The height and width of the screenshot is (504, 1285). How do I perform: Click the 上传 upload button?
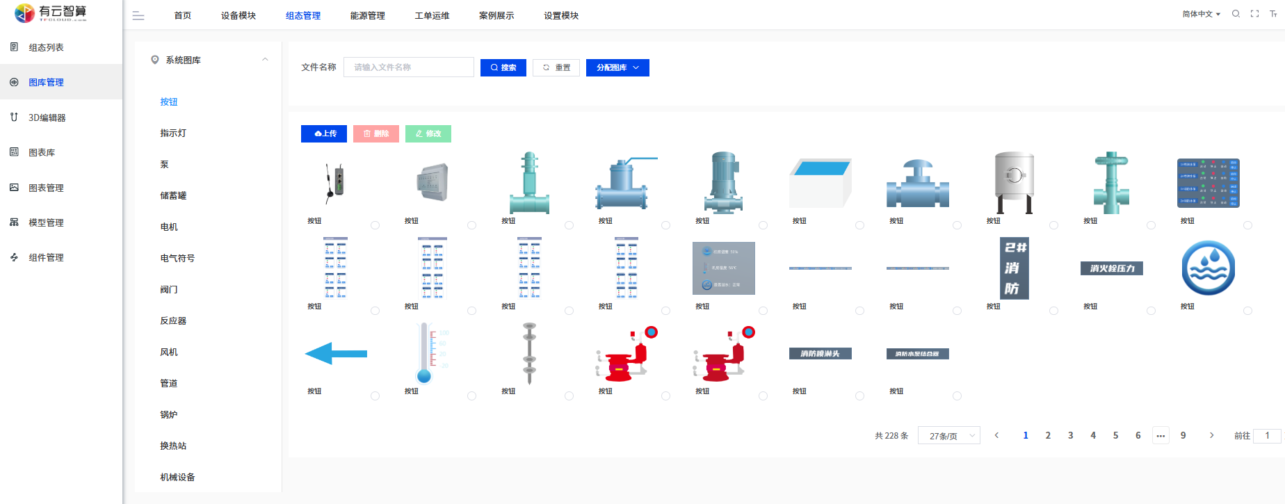click(x=323, y=133)
